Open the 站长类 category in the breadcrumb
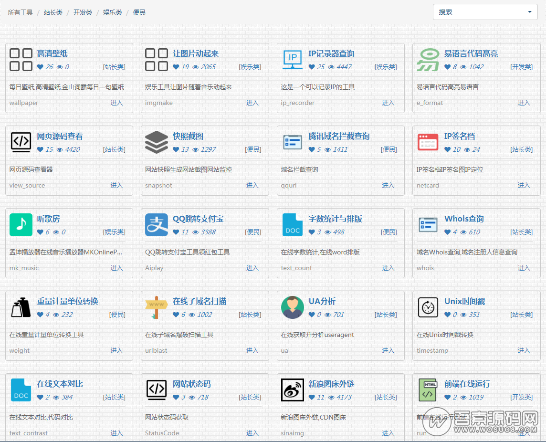The width and height of the screenshot is (546, 442). tap(53, 12)
